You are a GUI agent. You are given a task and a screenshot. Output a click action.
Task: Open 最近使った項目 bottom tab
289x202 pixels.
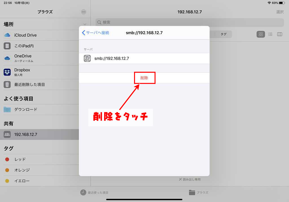(94, 192)
